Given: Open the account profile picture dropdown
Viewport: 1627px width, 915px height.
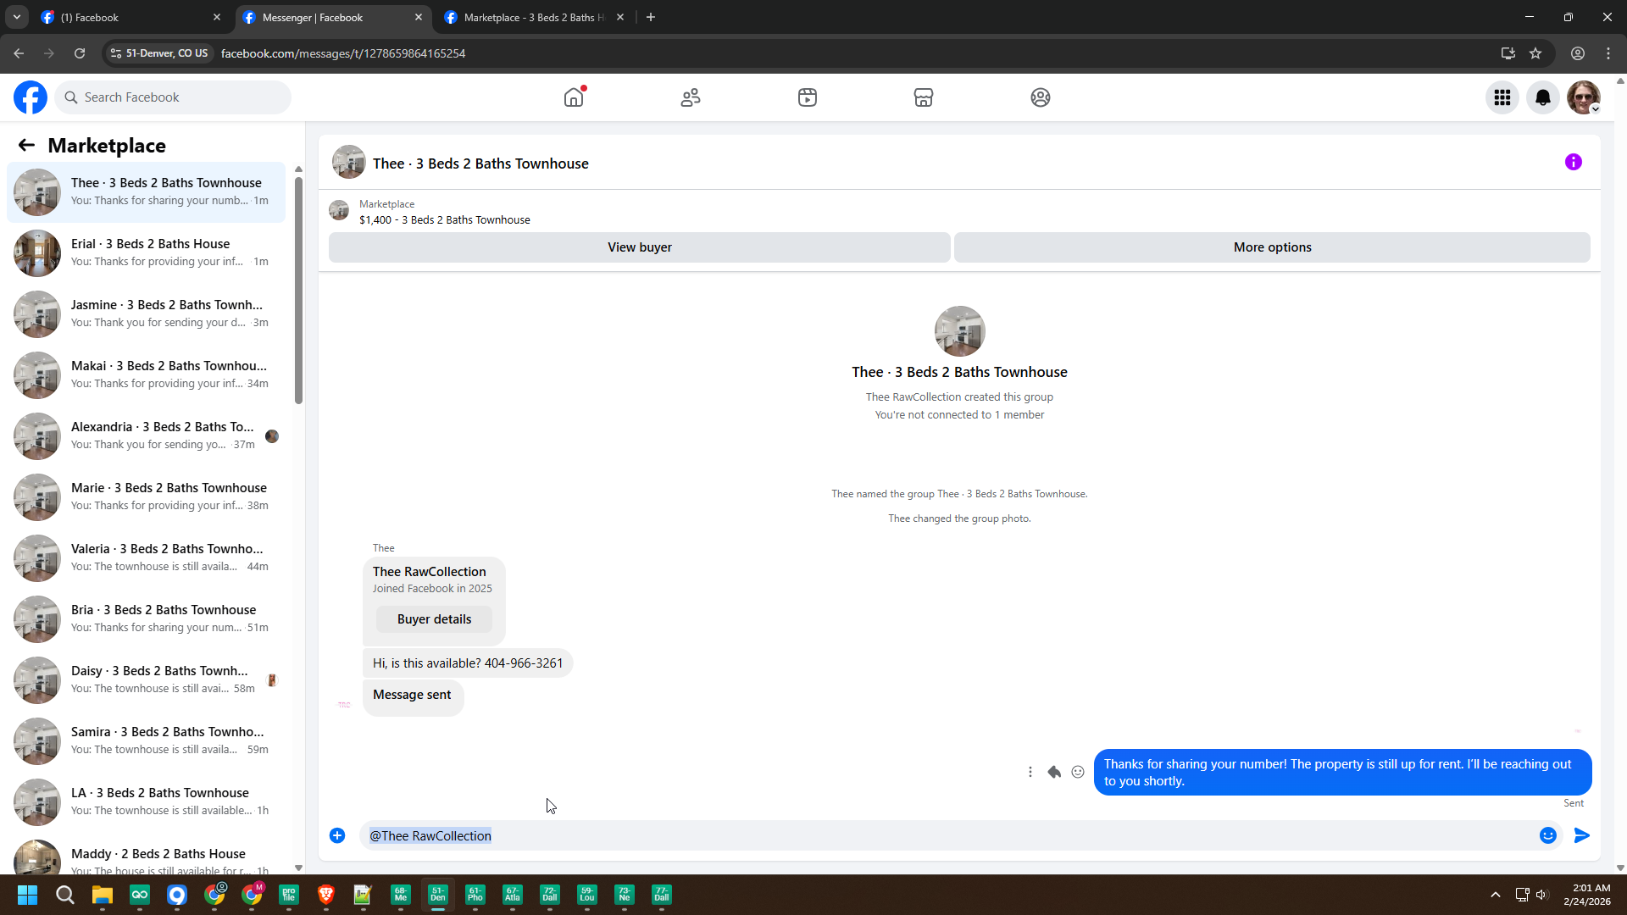Looking at the screenshot, I should coord(1583,97).
